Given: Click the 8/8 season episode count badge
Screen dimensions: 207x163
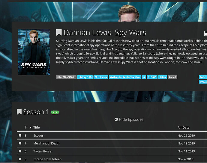Looking at the screenshot, I should click(x=55, y=112).
